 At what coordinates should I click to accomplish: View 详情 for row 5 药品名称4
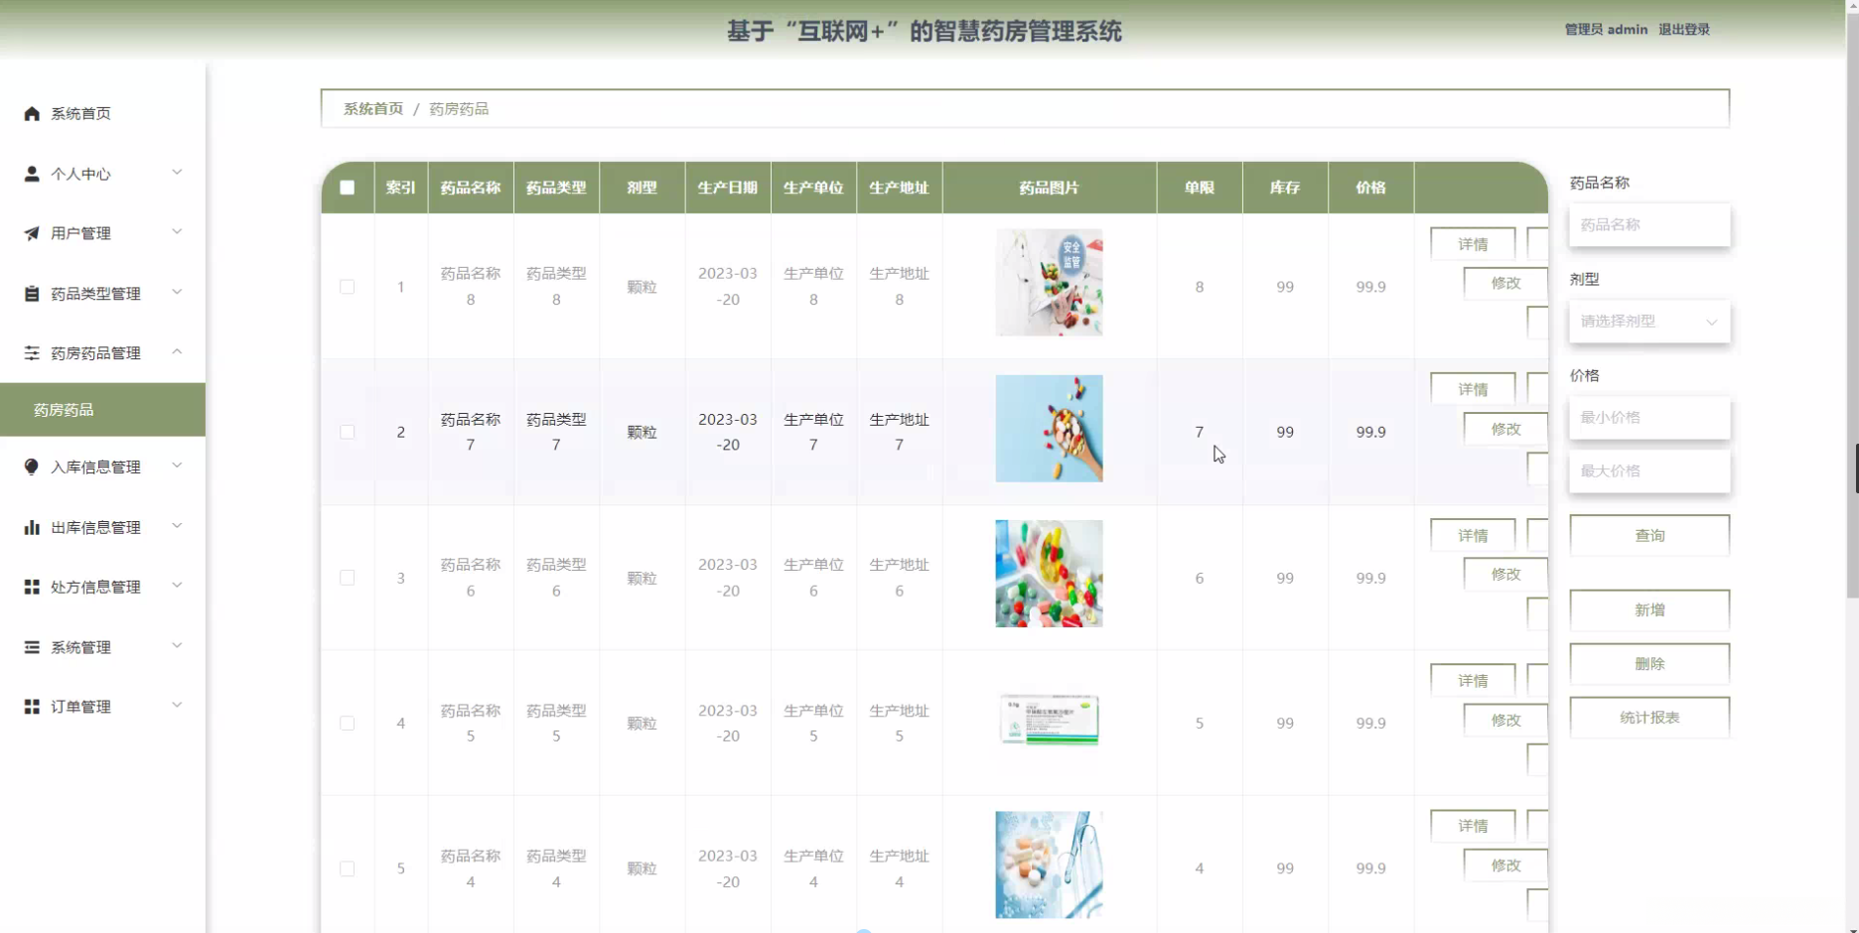[1473, 826]
